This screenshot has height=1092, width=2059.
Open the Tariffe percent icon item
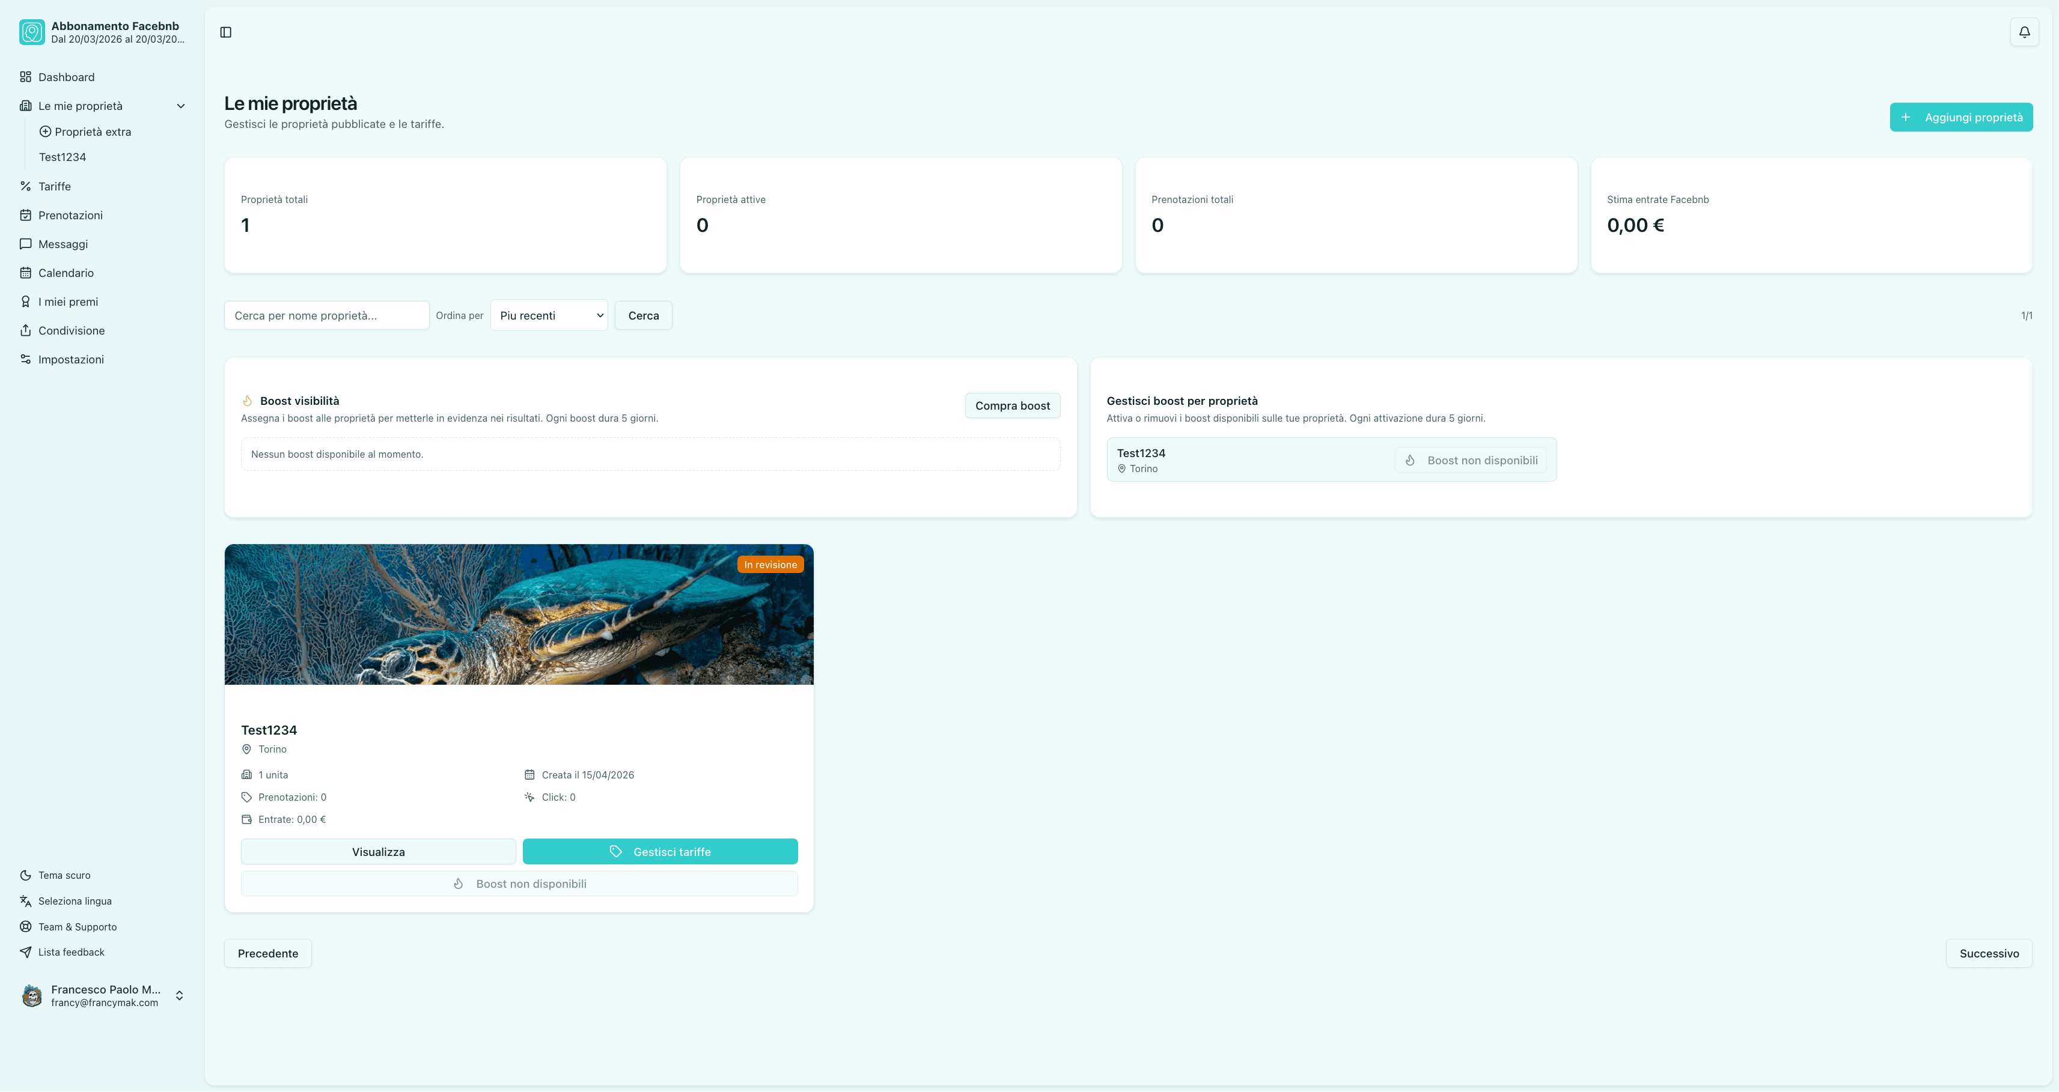click(26, 186)
